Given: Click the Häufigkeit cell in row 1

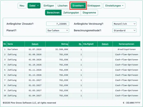Looking at the screenshot, I should point(90,49).
